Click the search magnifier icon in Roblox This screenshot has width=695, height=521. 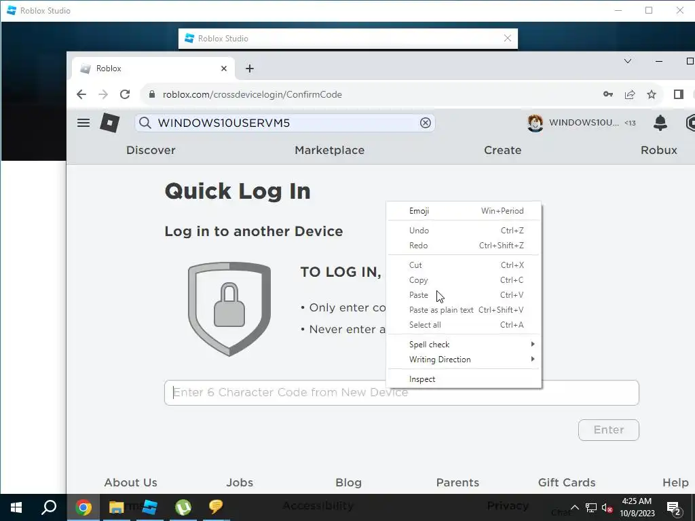coord(145,123)
